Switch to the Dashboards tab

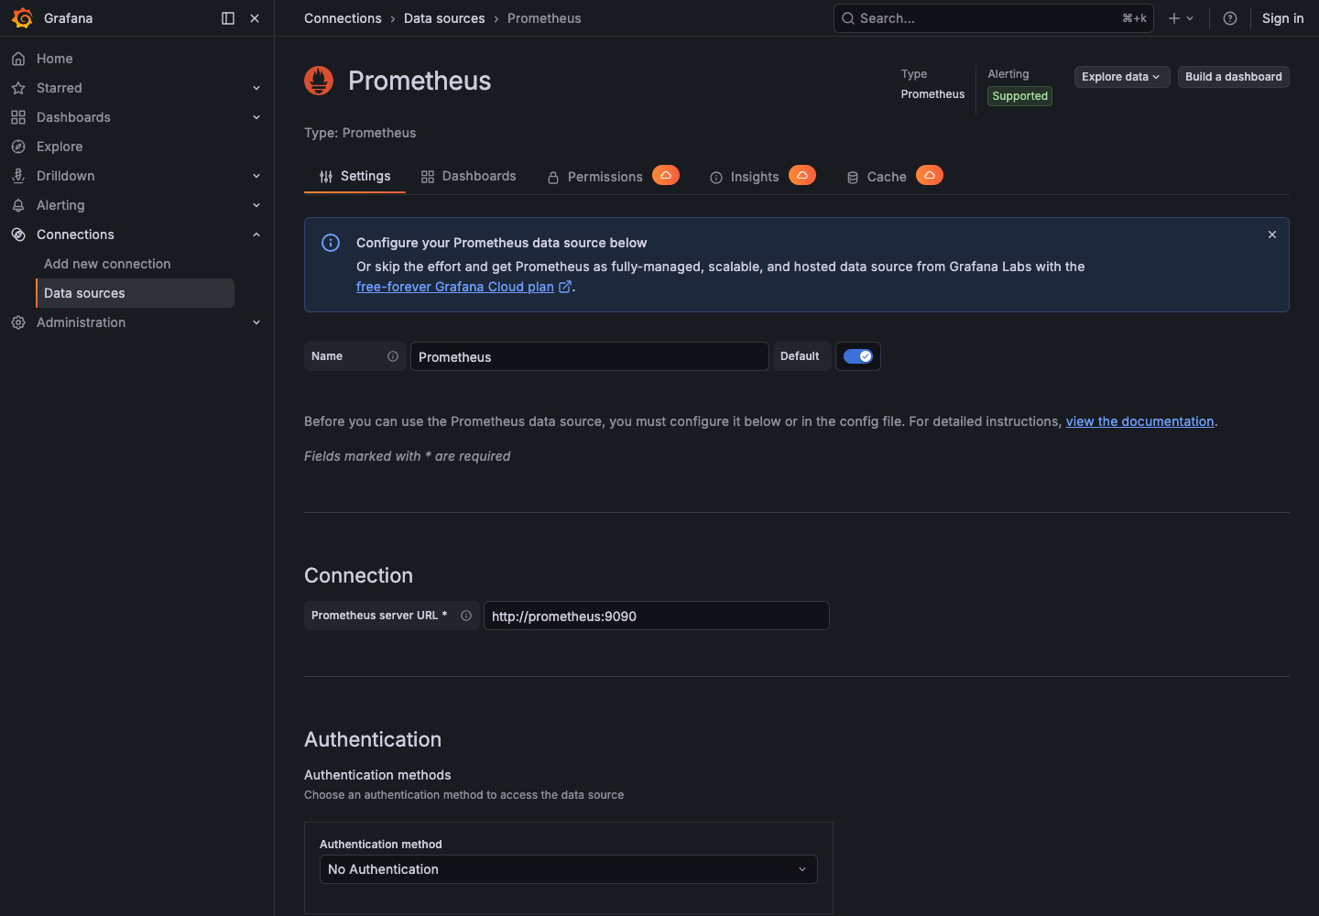pyautogui.click(x=469, y=176)
